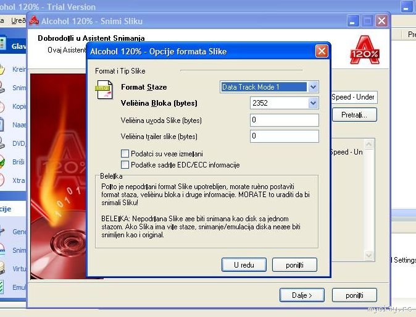Image resolution: width=416 pixels, height=317 pixels.
Task: Click the Xtra sidebar item
Action: click(x=19, y=180)
